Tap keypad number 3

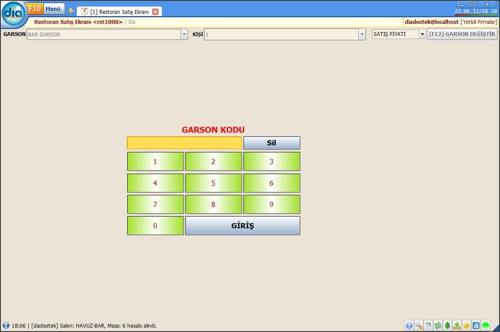(272, 162)
